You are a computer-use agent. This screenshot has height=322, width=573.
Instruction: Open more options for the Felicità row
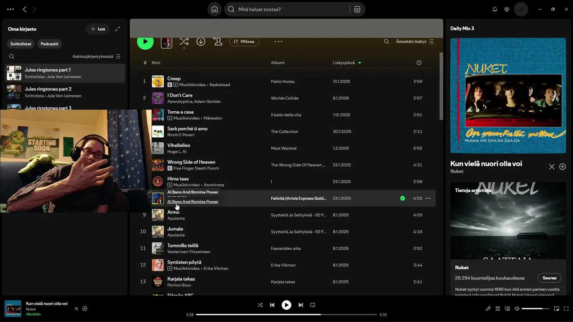coord(428,198)
